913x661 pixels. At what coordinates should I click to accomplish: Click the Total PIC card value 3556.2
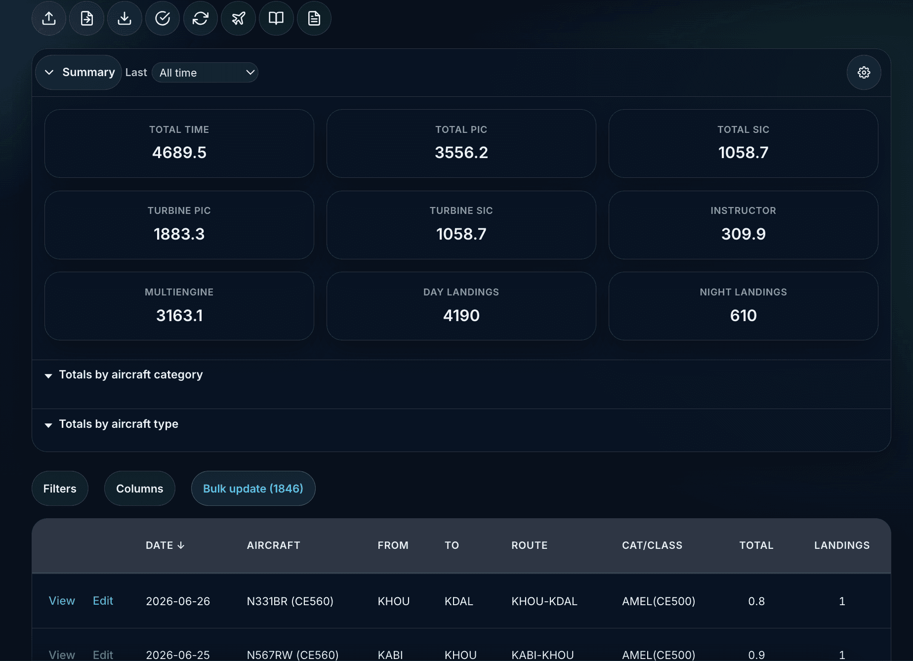point(461,153)
